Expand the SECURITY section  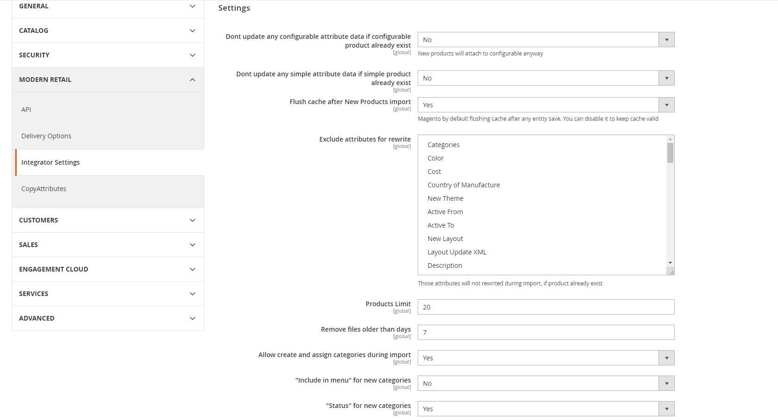(x=107, y=55)
